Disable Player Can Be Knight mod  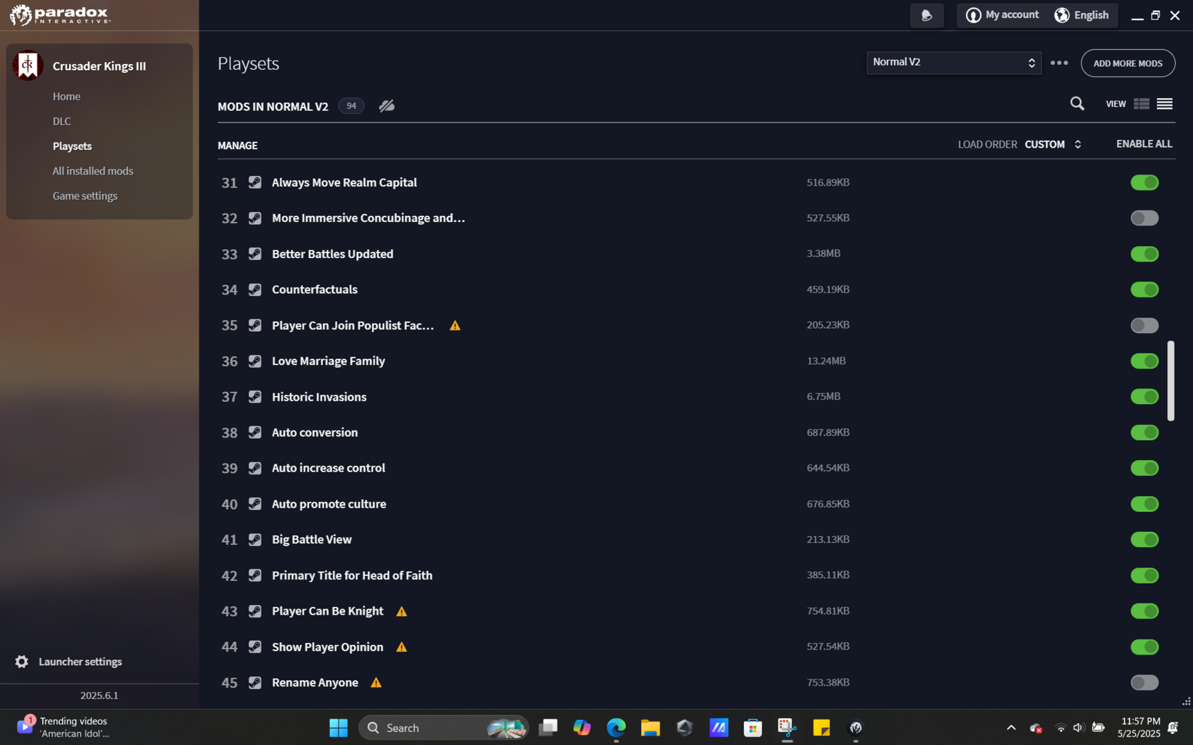[x=1144, y=611]
